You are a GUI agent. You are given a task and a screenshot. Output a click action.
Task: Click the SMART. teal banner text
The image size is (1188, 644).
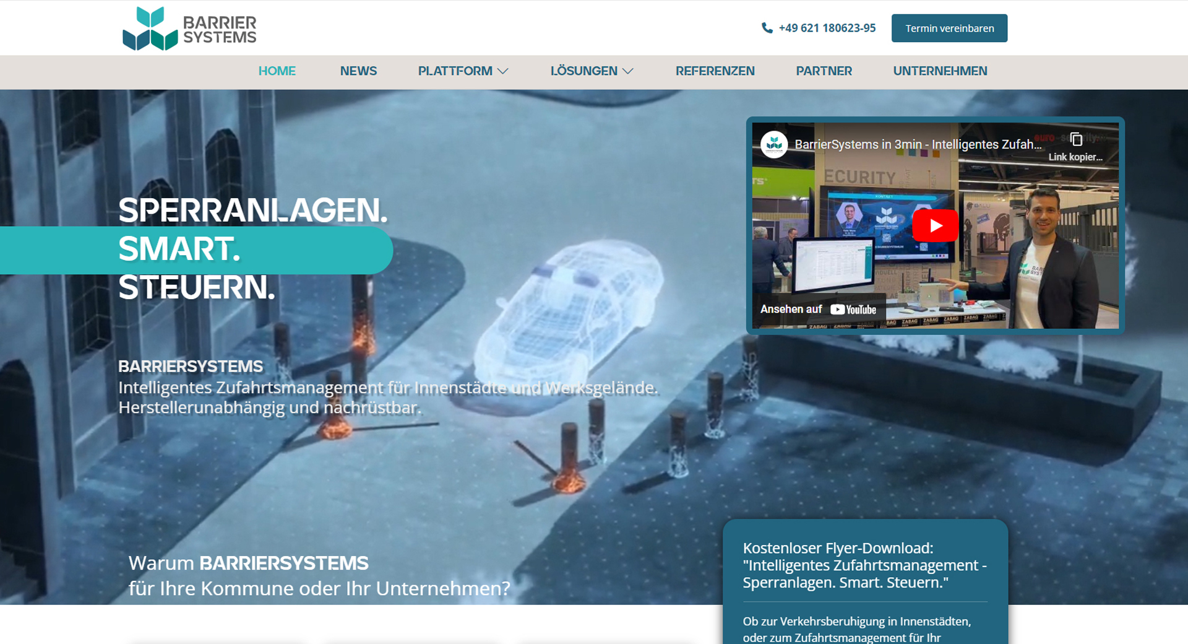coord(179,249)
